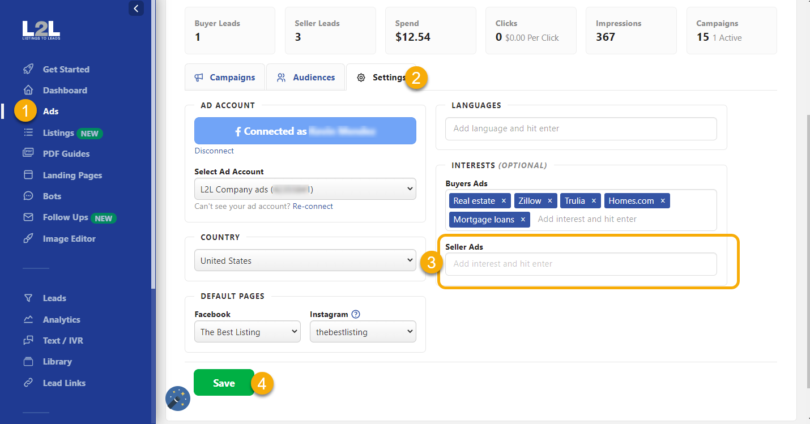810x424 pixels.
Task: Collapse the sidebar with the chevron icon
Action: [136, 8]
